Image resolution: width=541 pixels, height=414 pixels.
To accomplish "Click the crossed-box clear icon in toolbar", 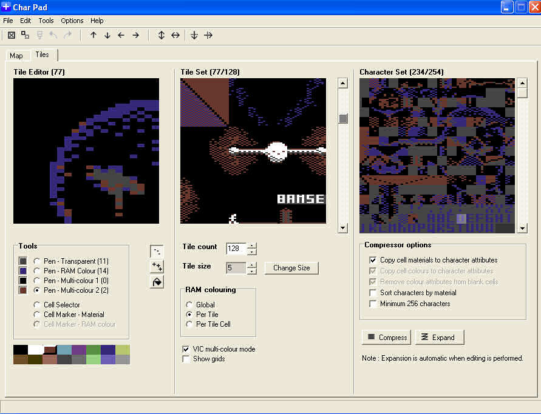I will point(12,35).
